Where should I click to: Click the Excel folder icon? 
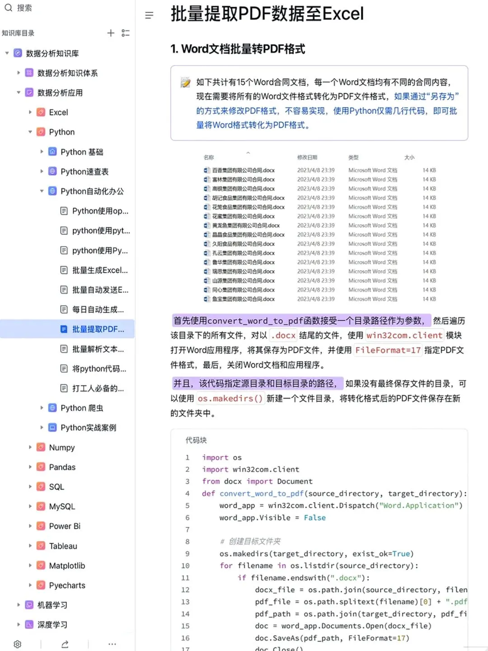click(x=41, y=112)
